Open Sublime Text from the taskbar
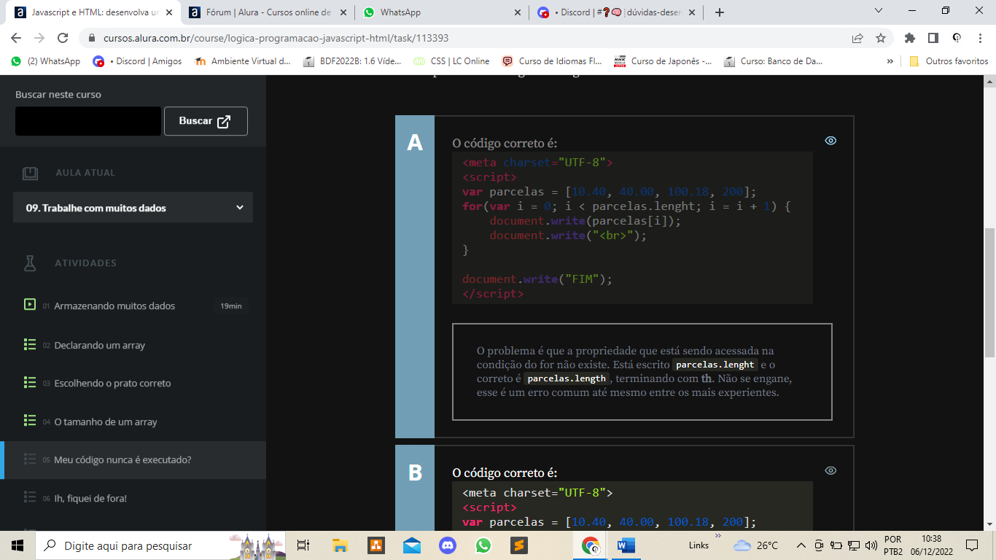The height and width of the screenshot is (560, 996). [519, 545]
